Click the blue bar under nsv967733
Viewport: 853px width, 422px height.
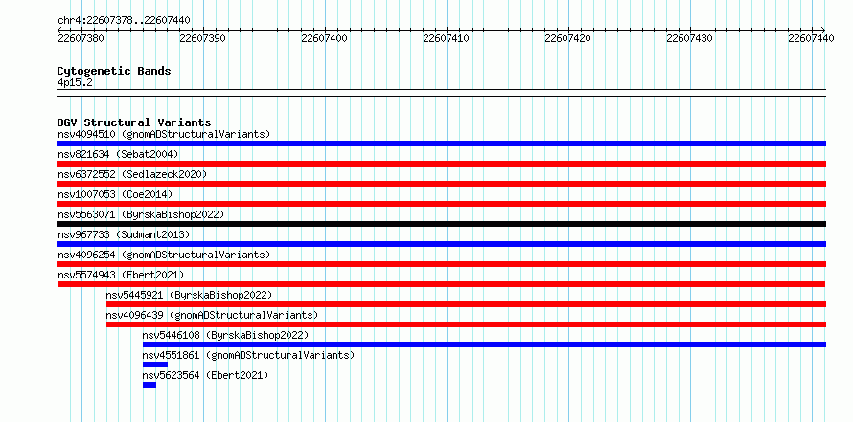tap(441, 244)
